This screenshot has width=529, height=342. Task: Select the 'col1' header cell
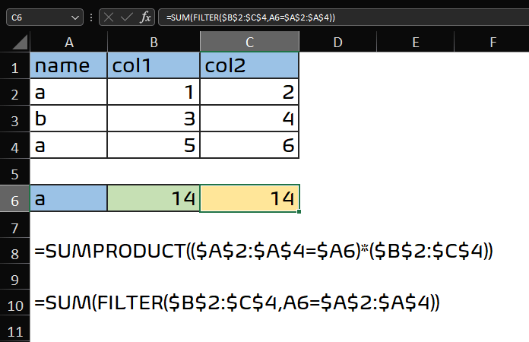coord(154,65)
